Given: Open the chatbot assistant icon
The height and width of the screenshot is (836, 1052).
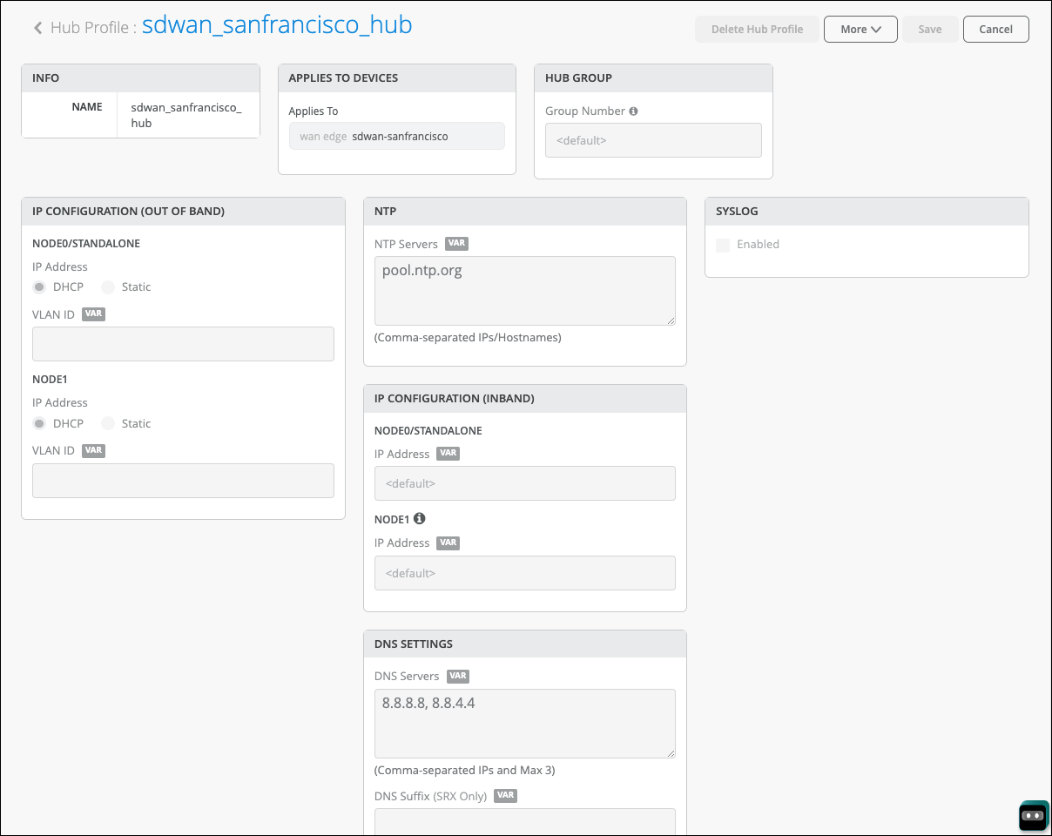Looking at the screenshot, I should point(1033,816).
